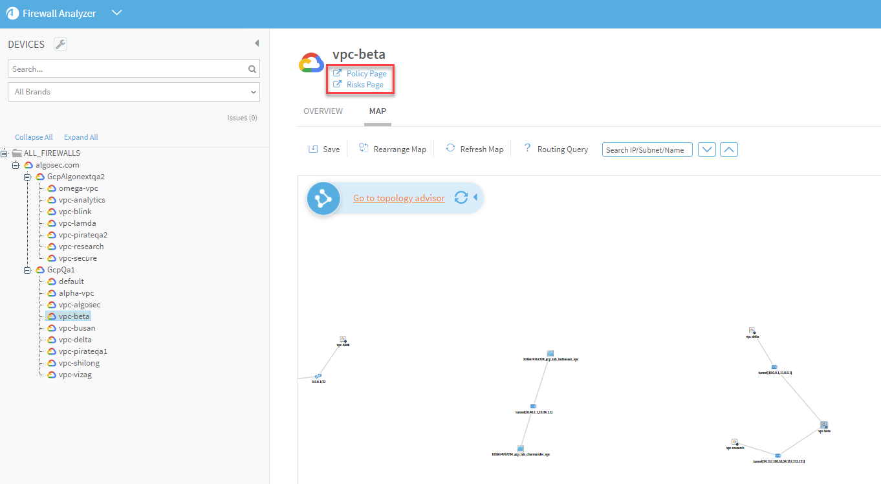This screenshot has width=881, height=484.
Task: Open the All Brands dropdown
Action: 134,92
